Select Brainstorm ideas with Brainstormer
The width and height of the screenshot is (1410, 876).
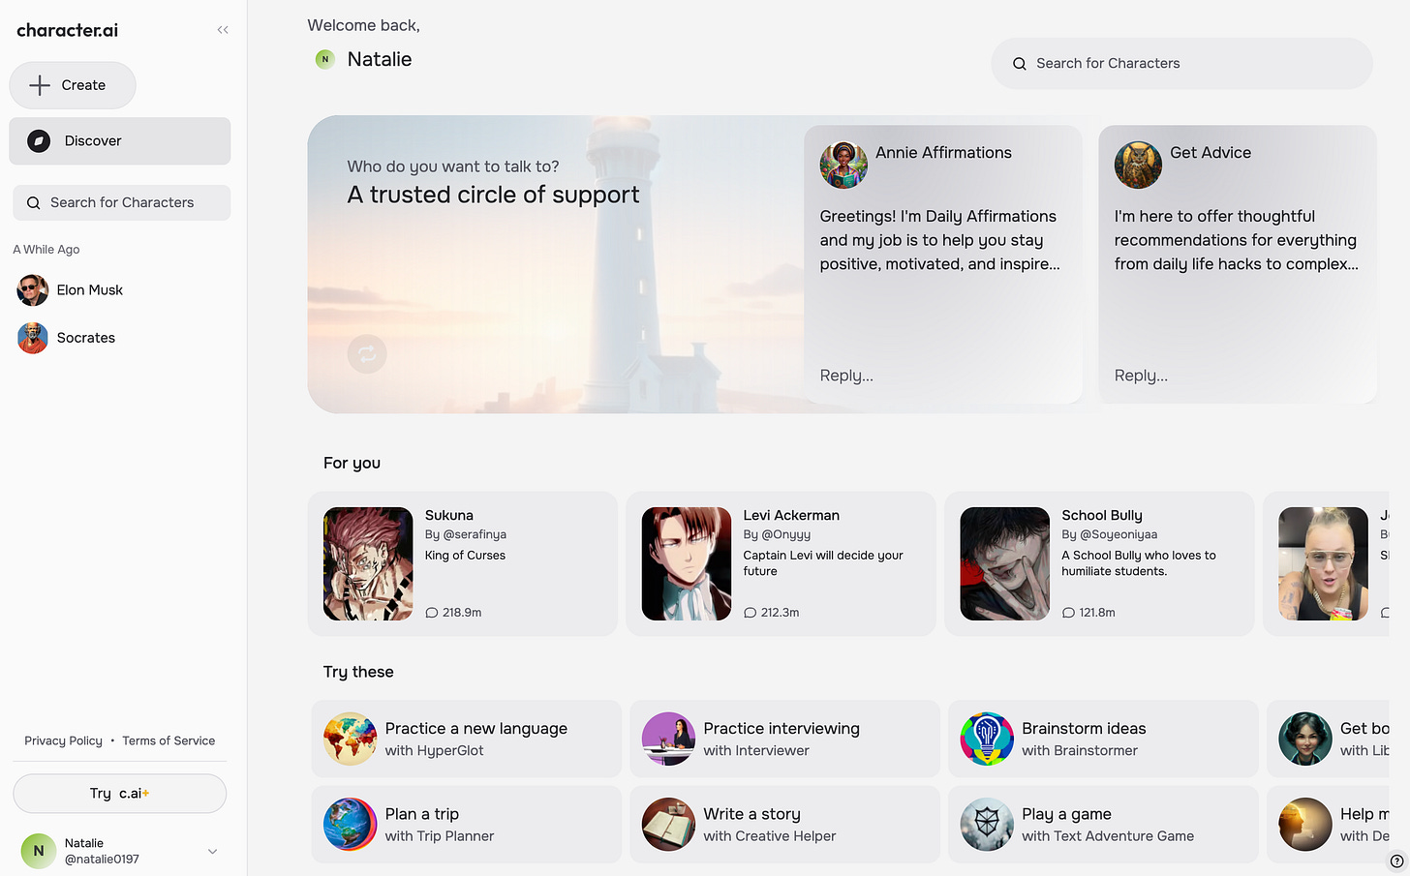point(1103,739)
